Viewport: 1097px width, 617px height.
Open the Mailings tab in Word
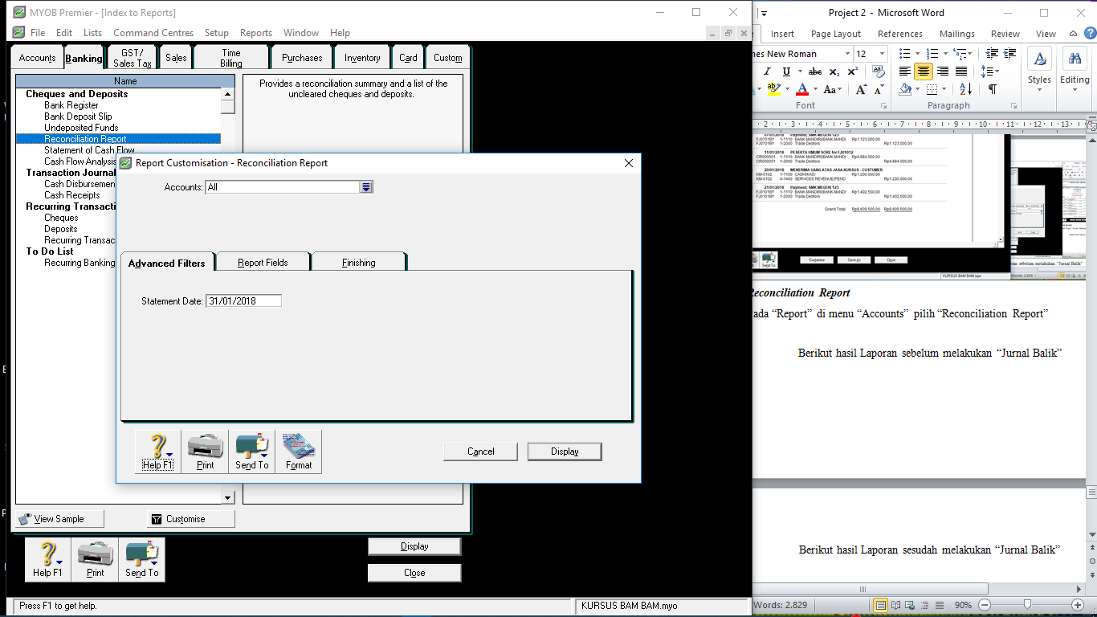(956, 34)
